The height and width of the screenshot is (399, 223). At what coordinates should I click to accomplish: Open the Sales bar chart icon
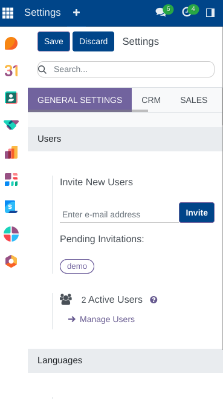[11, 152]
